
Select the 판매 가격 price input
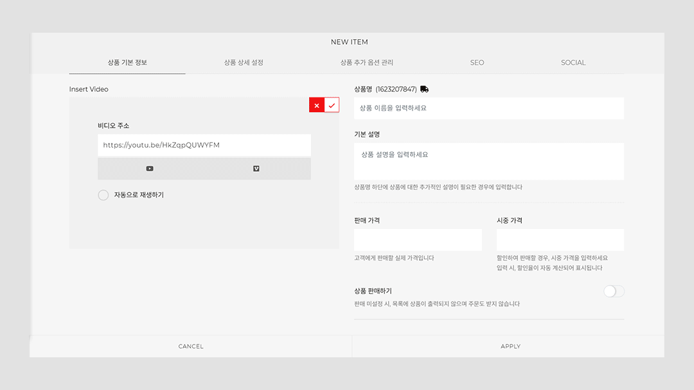point(418,240)
